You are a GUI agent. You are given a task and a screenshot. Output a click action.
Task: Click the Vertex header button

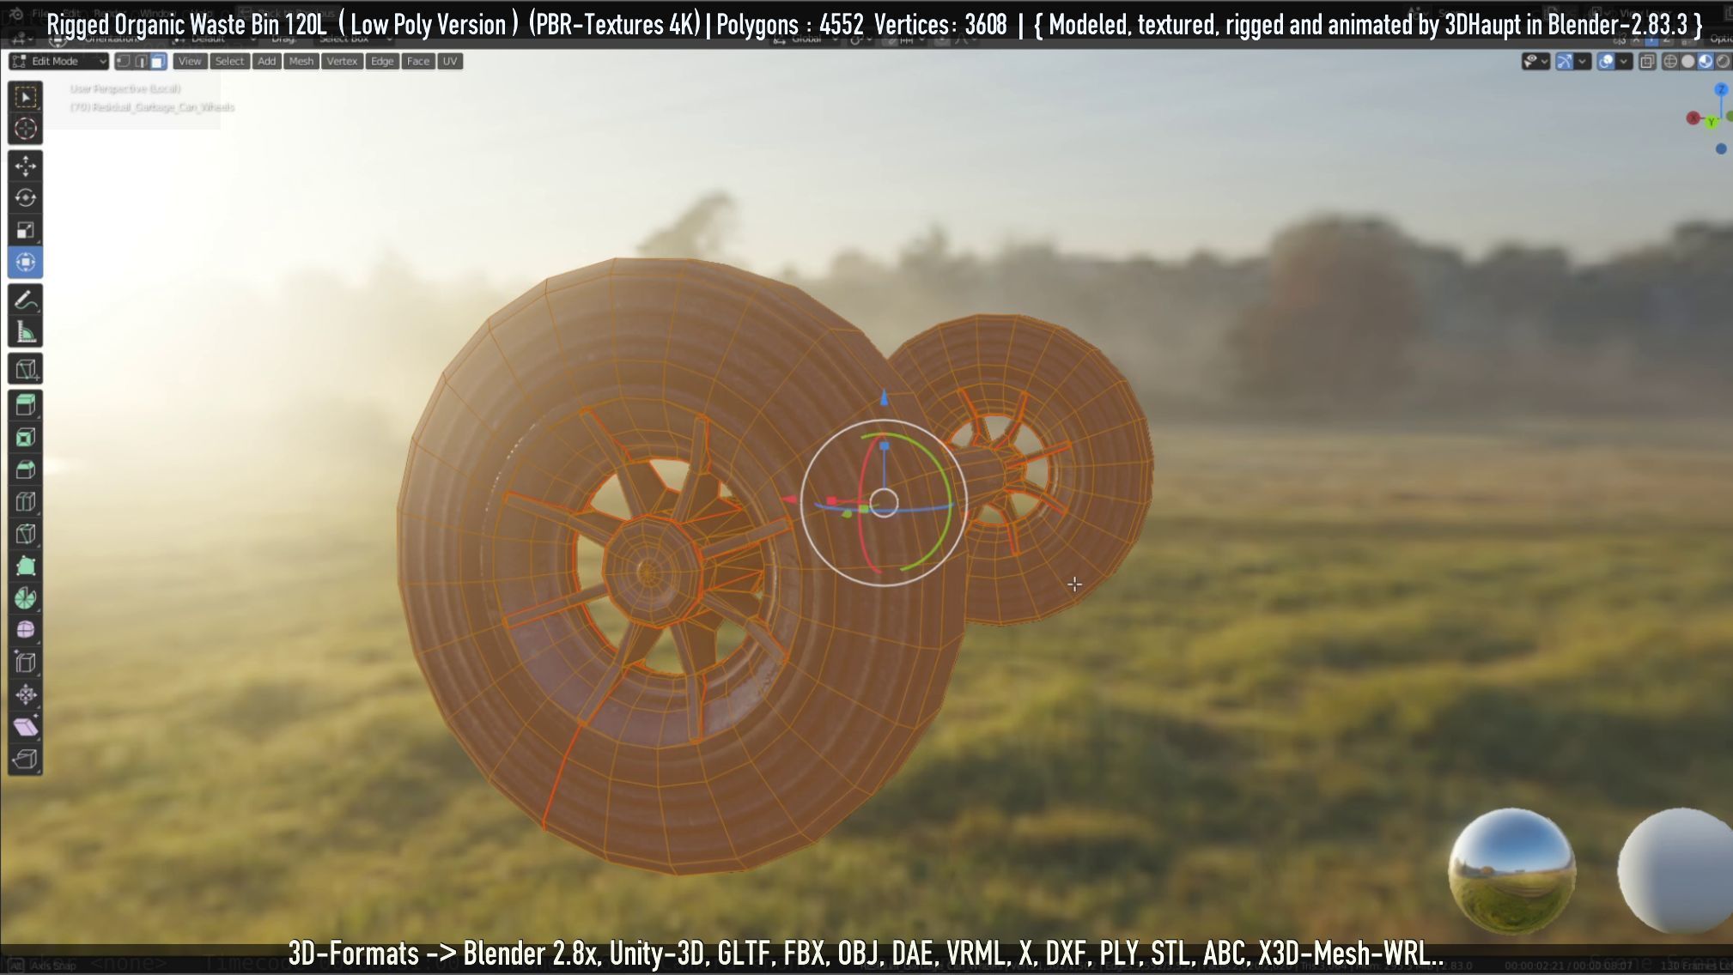[342, 61]
